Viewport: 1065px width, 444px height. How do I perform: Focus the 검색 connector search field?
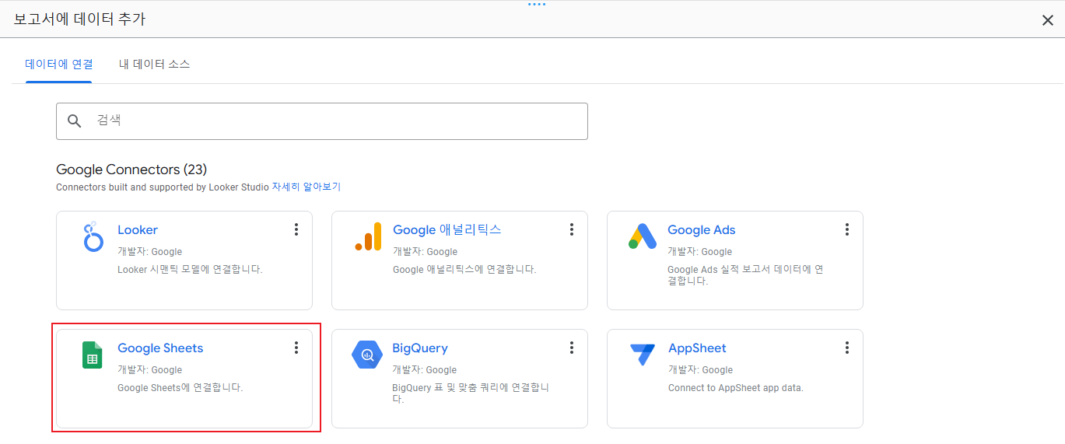[x=322, y=121]
